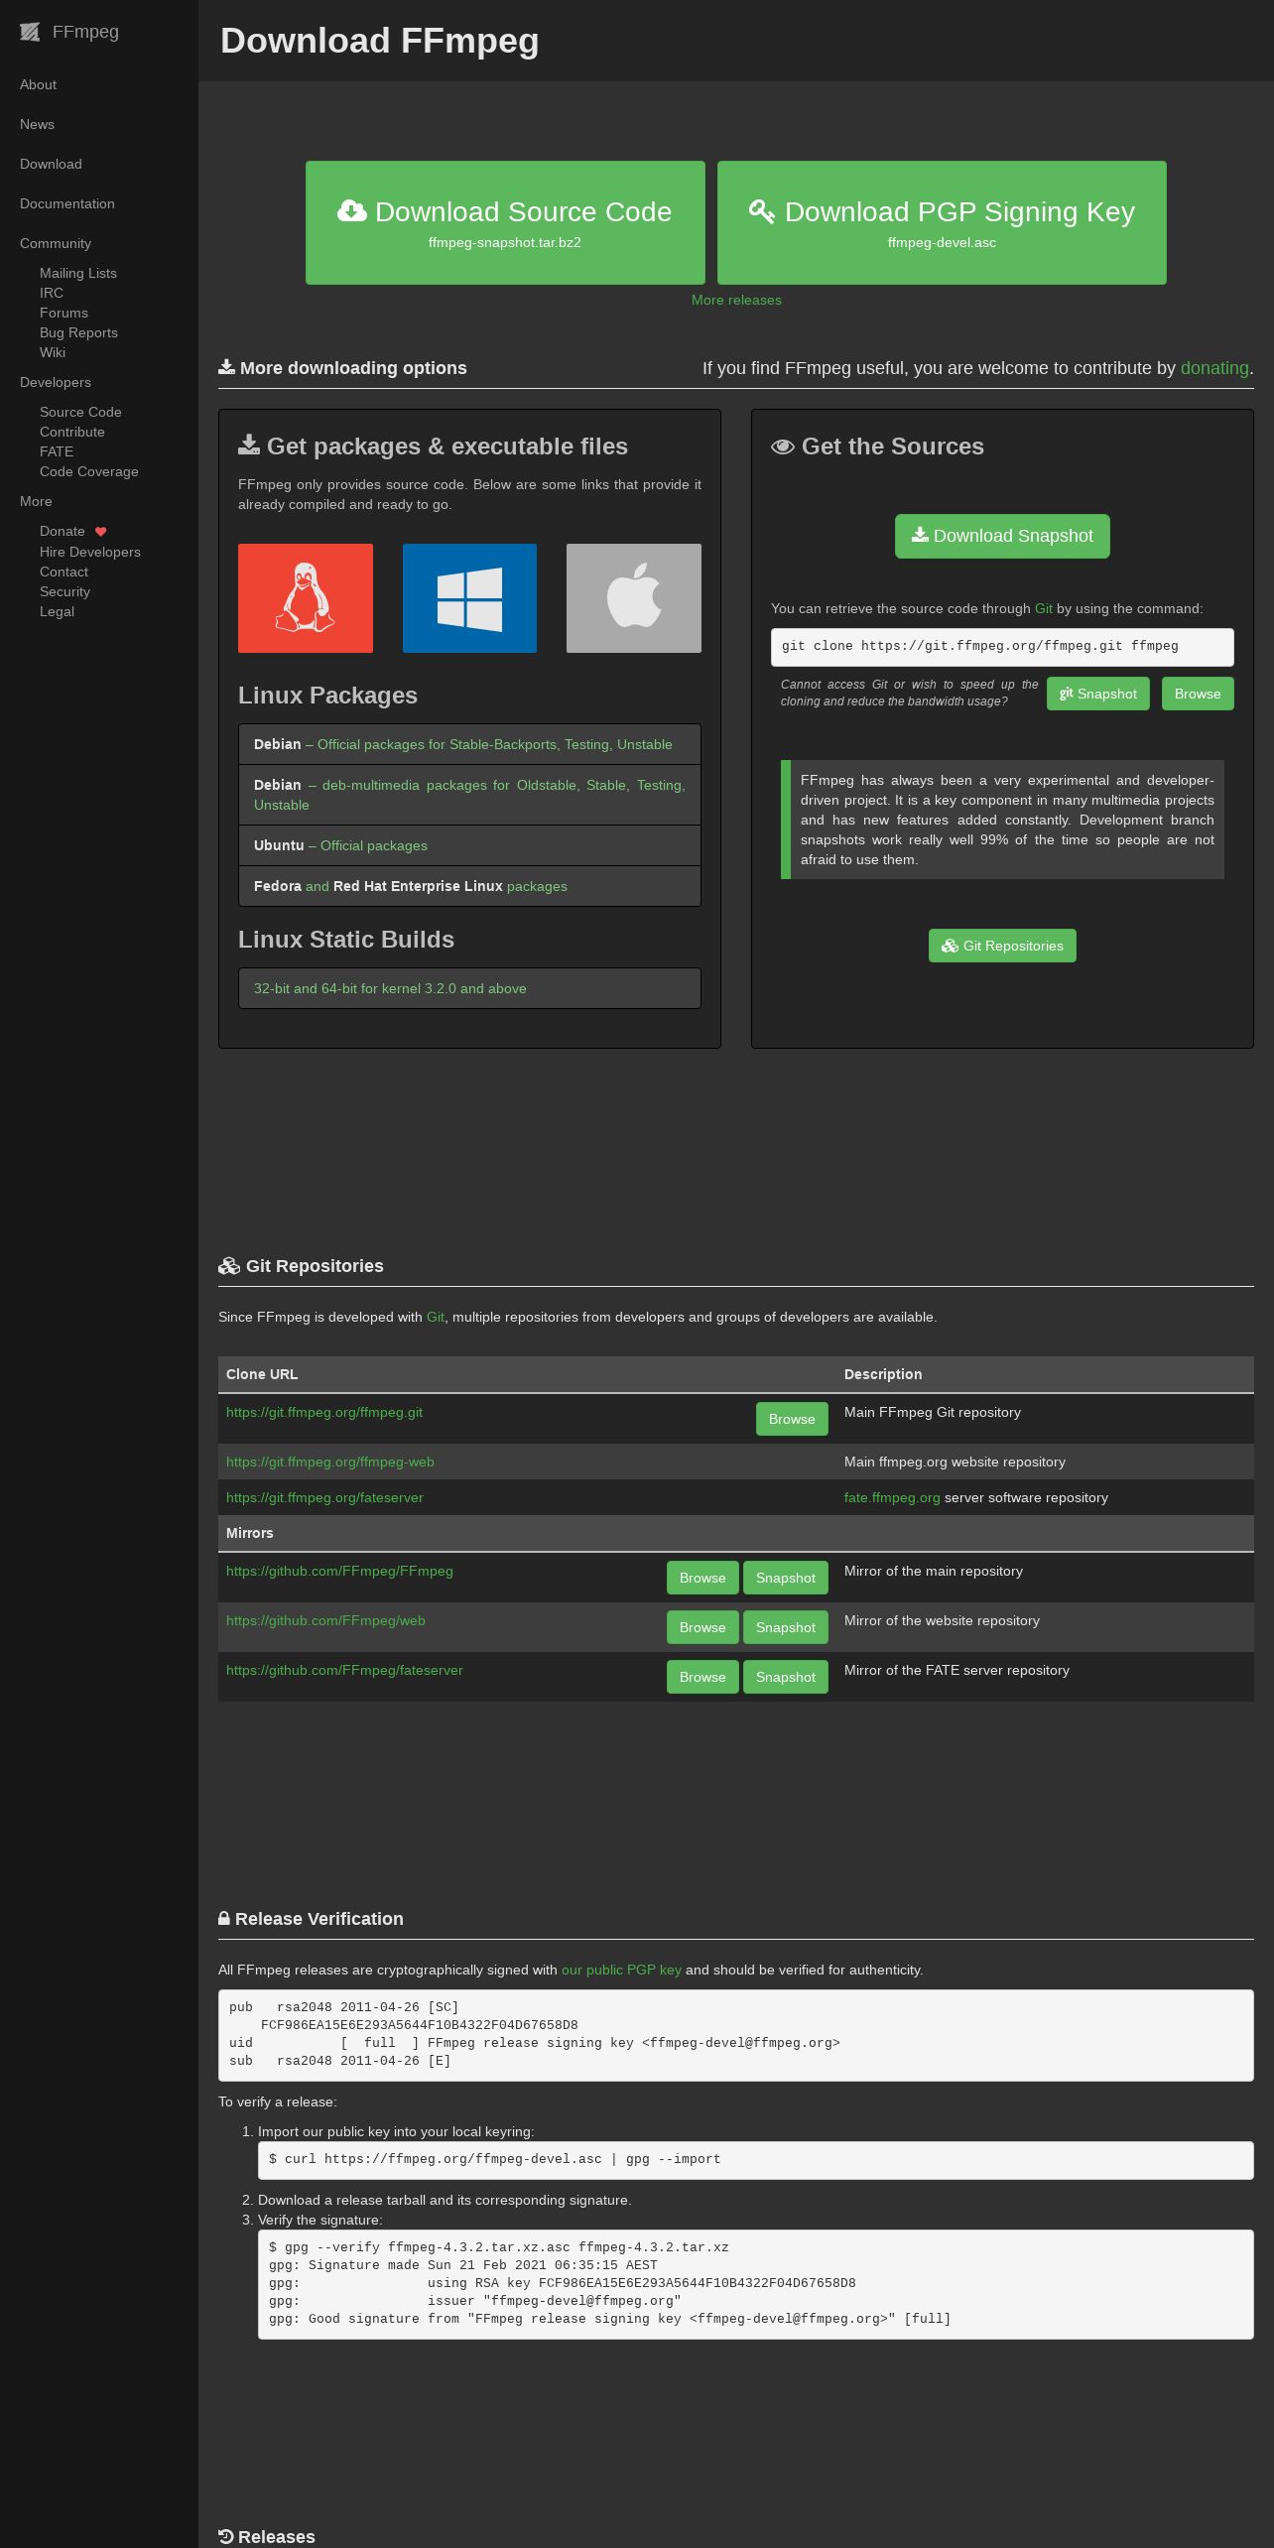
Task: Click Git Repositories green button
Action: [x=1002, y=946]
